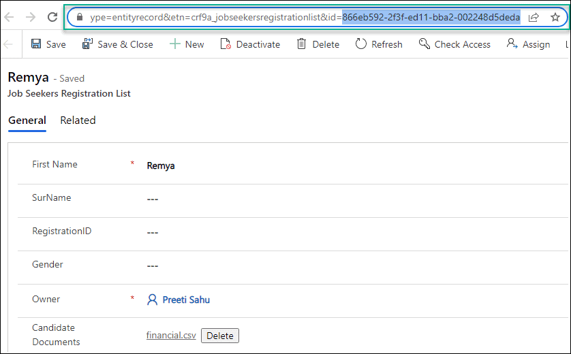
Task: Bookmark page with the star icon
Action: (555, 17)
